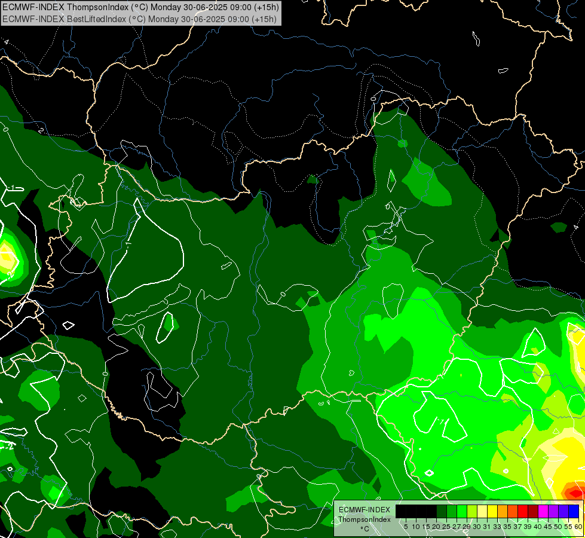Viewport: 585px width, 538px height.
Task: Click the legend tick value '45'
Action: tap(548, 527)
